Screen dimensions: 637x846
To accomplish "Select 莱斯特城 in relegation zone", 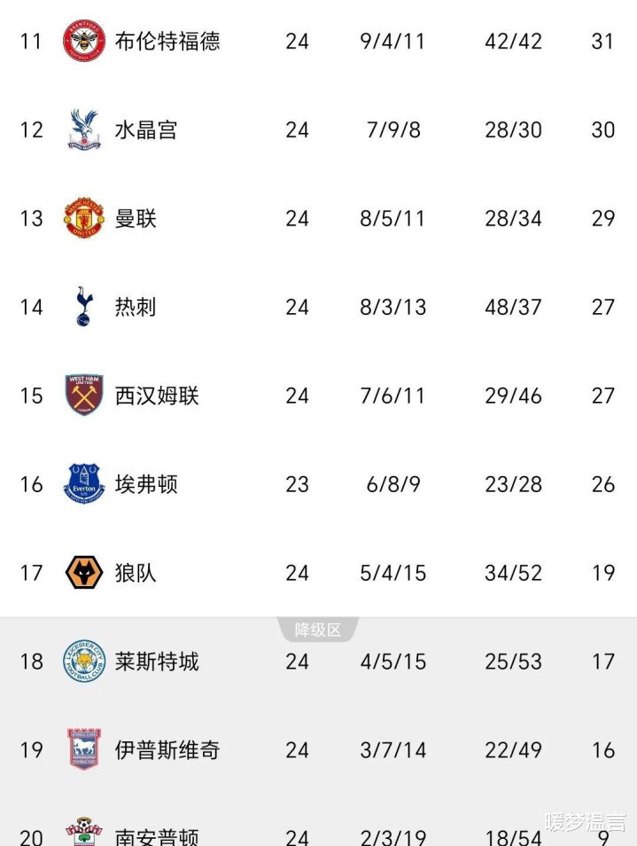I will click(x=157, y=662).
